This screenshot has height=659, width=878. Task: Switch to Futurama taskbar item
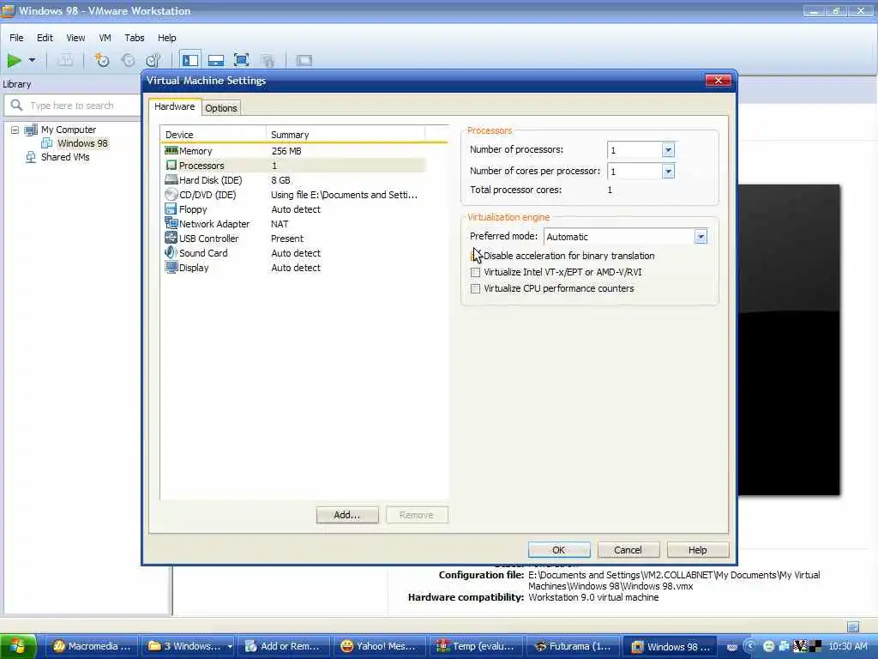click(572, 646)
